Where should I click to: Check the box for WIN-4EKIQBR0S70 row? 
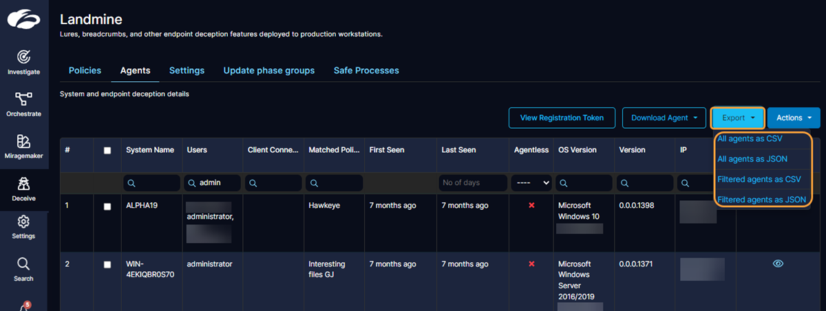click(x=107, y=265)
